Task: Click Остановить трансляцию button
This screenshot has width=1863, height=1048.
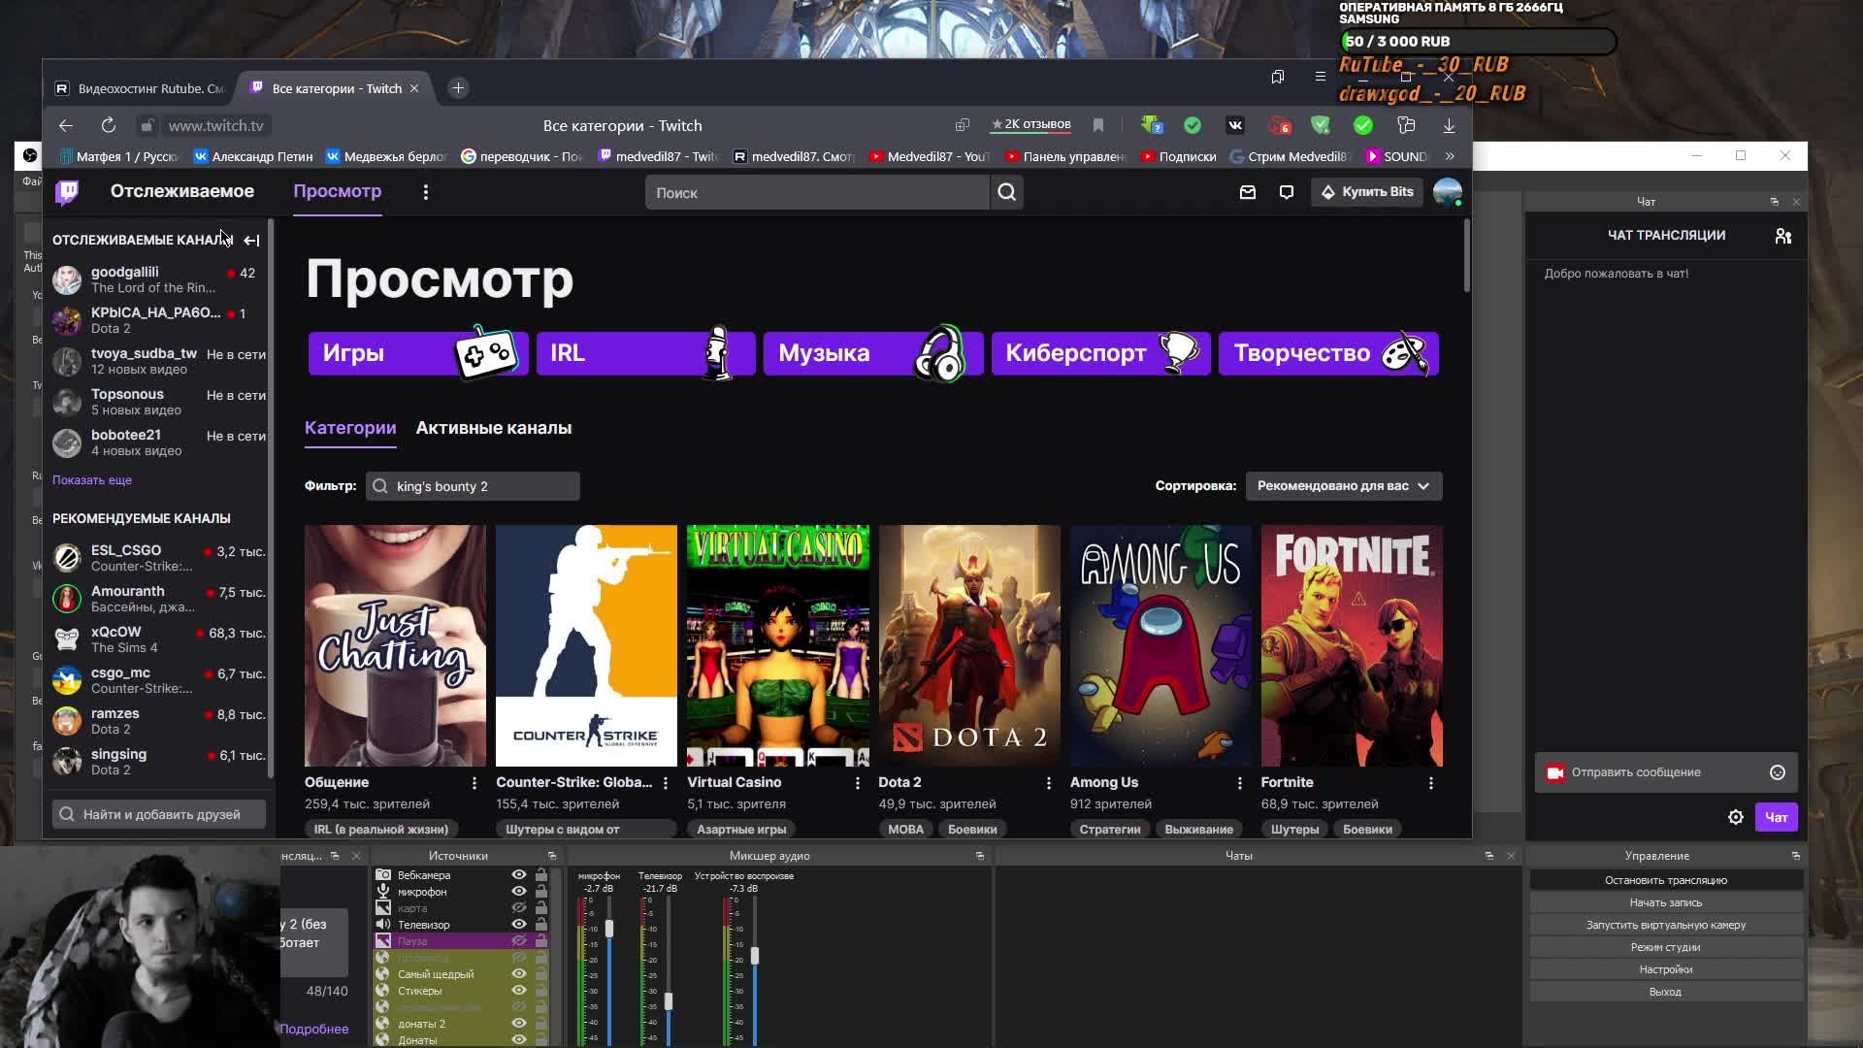Action: (1665, 880)
